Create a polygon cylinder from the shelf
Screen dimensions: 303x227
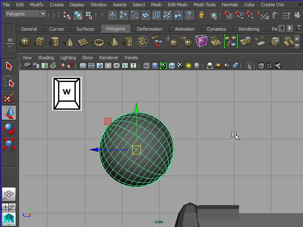[55, 42]
